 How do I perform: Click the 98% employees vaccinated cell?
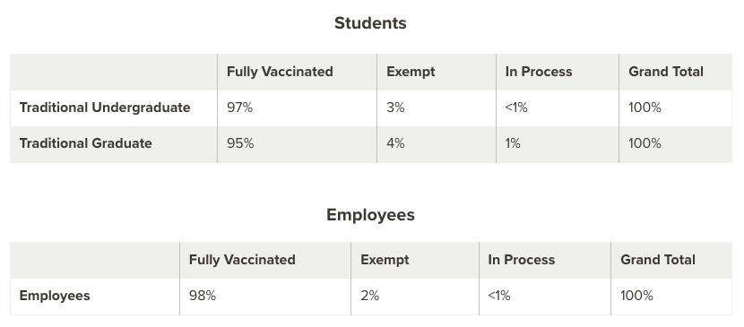(202, 296)
